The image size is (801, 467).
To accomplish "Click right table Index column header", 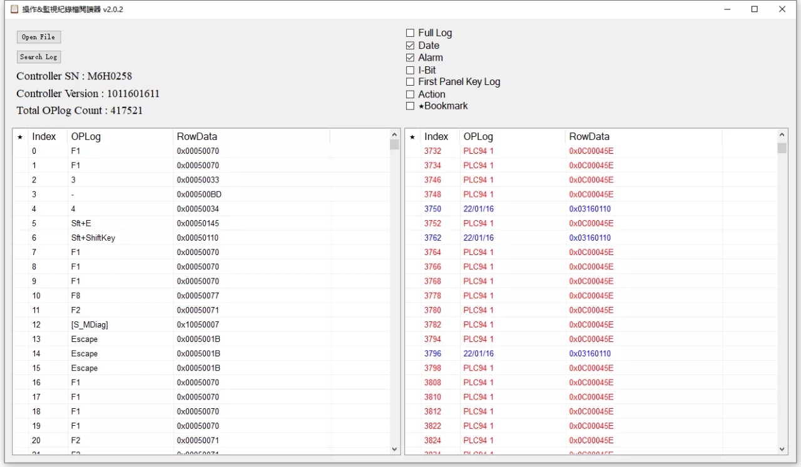I will 440,136.
